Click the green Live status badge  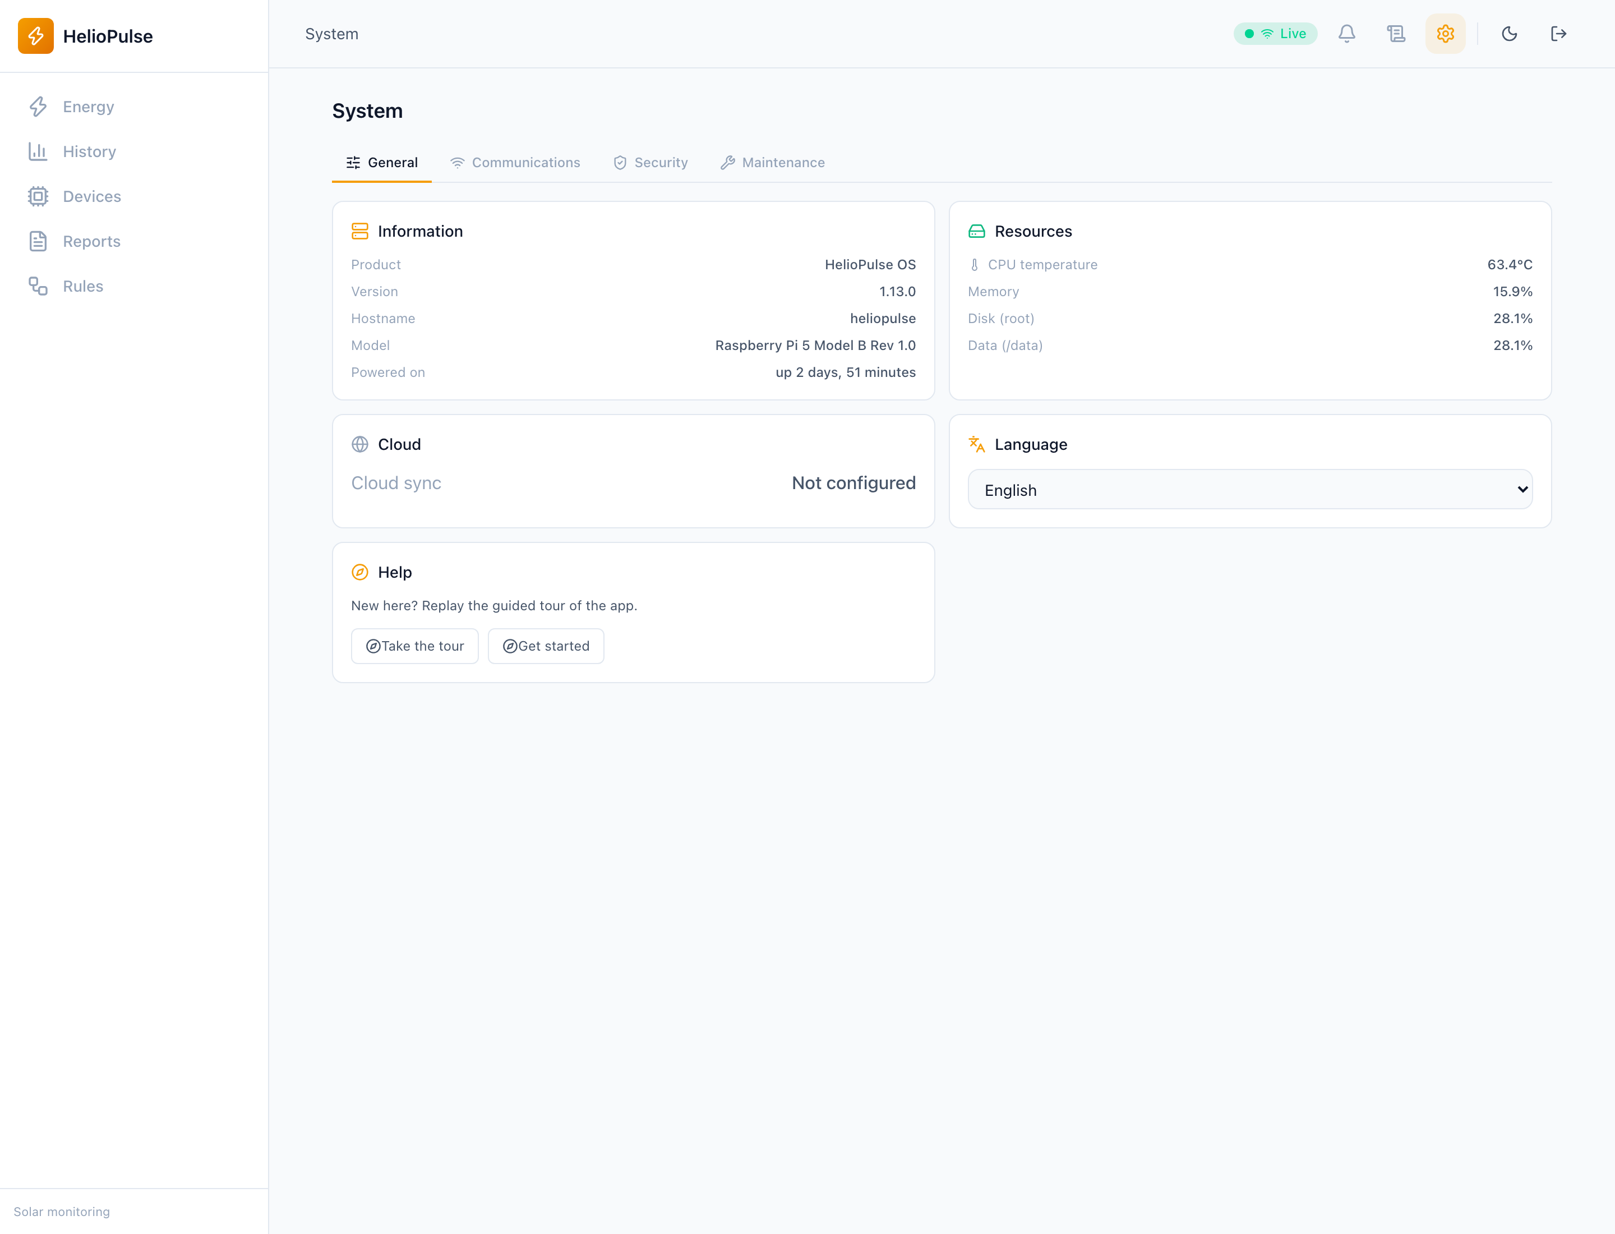click(1275, 34)
